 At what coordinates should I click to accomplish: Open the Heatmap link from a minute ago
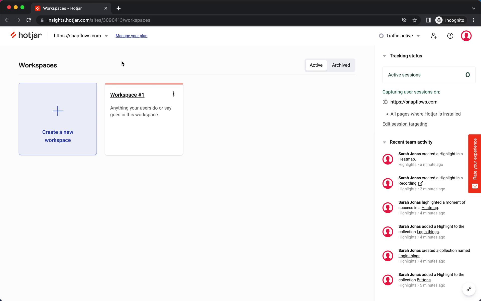(x=406, y=159)
